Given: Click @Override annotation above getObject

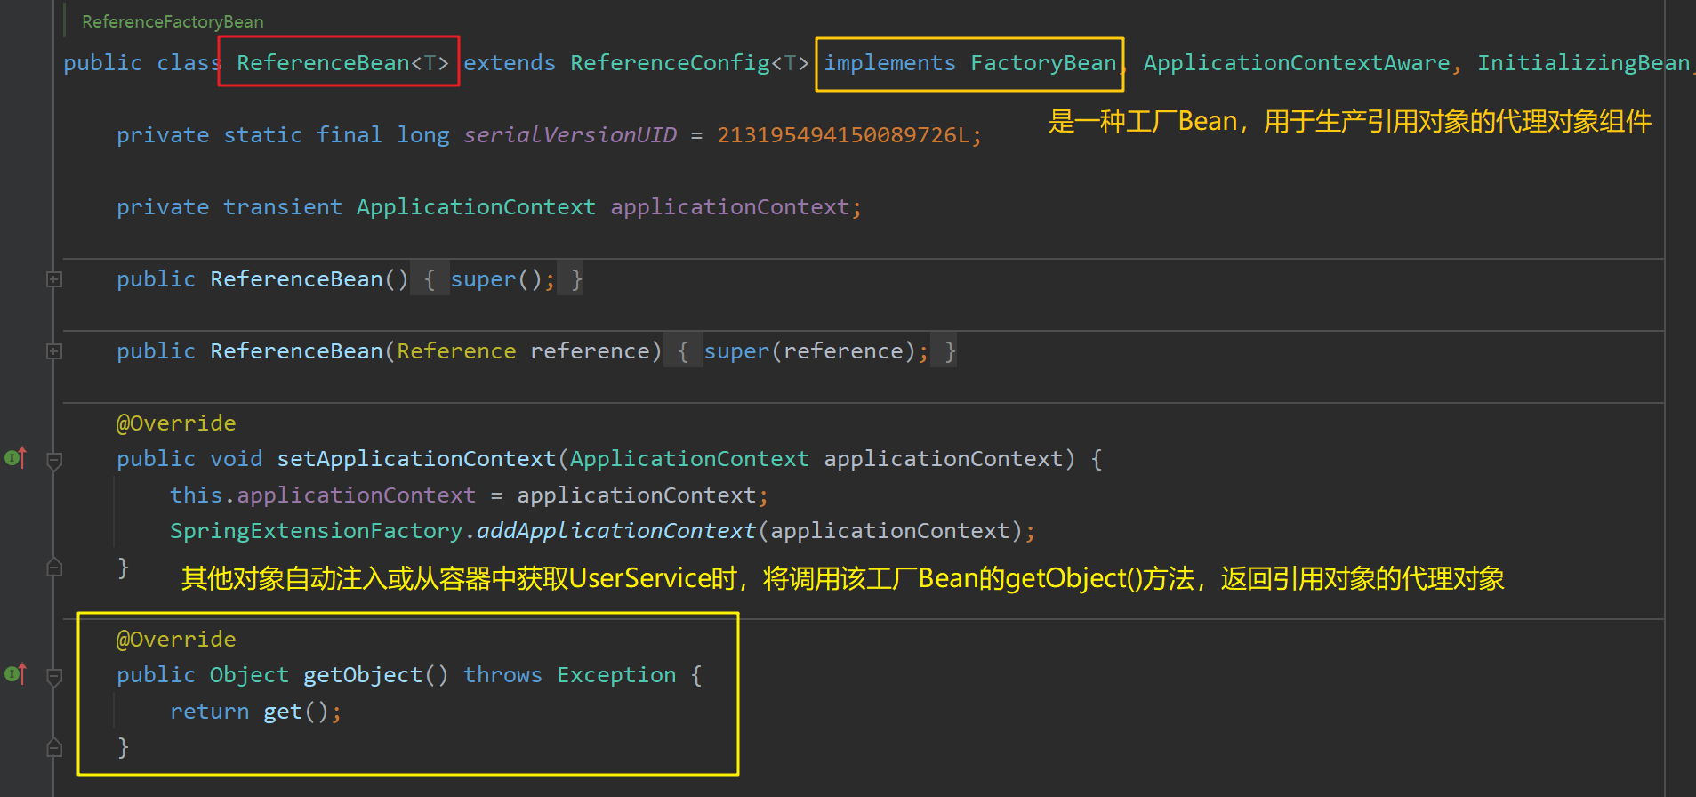Looking at the screenshot, I should 176,640.
